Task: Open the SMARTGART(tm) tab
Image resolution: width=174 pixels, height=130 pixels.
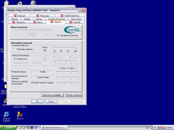Action: (70, 16)
